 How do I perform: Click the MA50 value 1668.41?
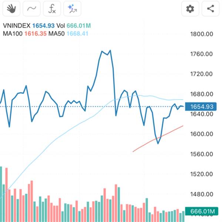(x=77, y=34)
